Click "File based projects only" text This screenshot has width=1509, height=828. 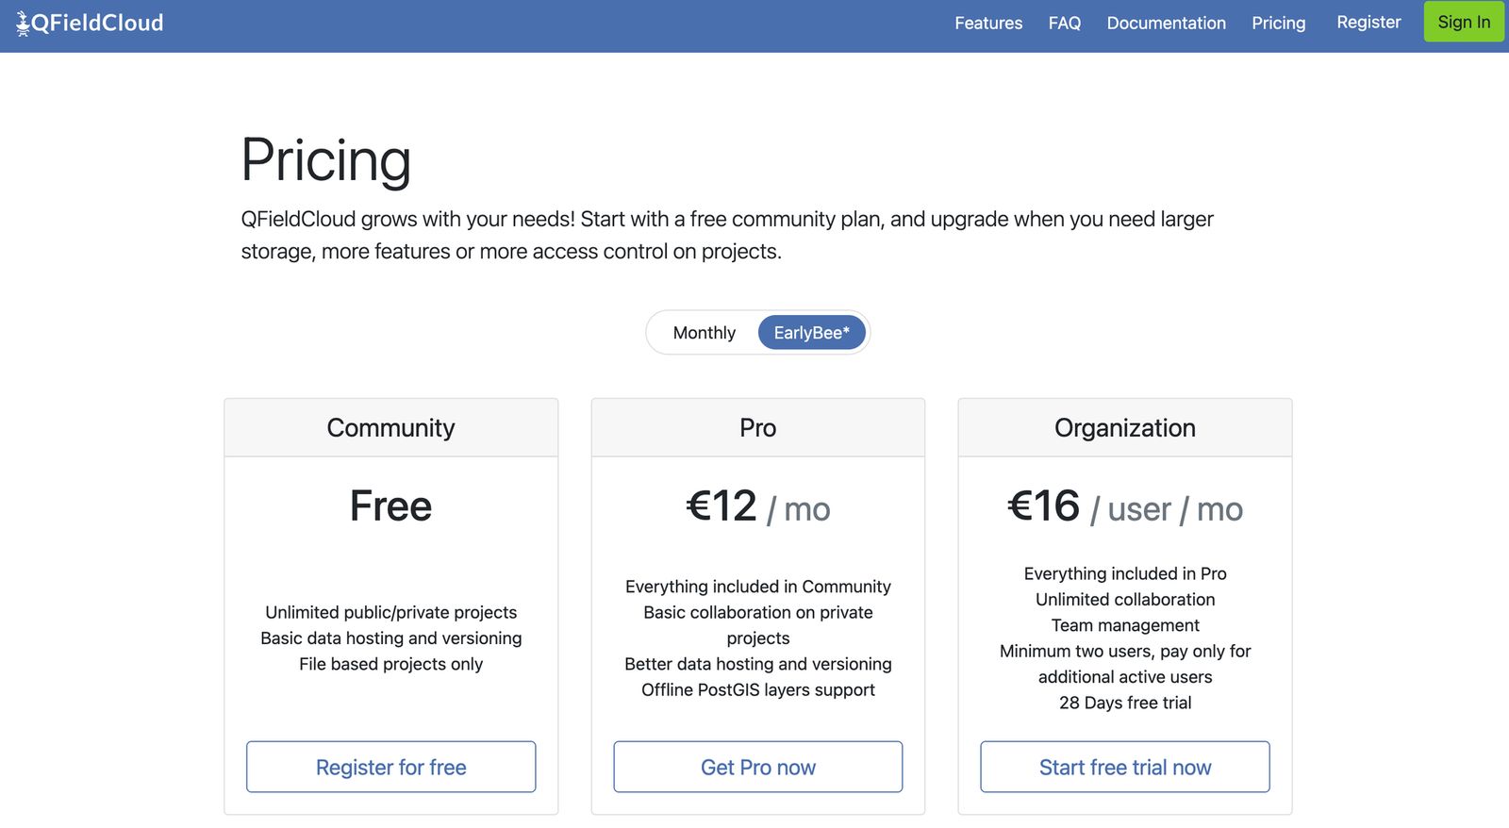coord(391,664)
